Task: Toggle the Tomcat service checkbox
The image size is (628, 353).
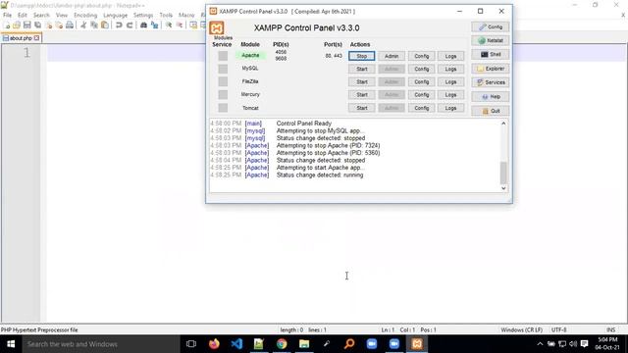Action: tap(223, 108)
